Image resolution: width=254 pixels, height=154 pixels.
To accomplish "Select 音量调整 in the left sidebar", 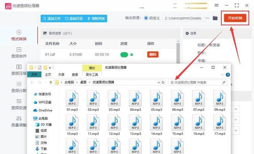I will tap(19, 122).
